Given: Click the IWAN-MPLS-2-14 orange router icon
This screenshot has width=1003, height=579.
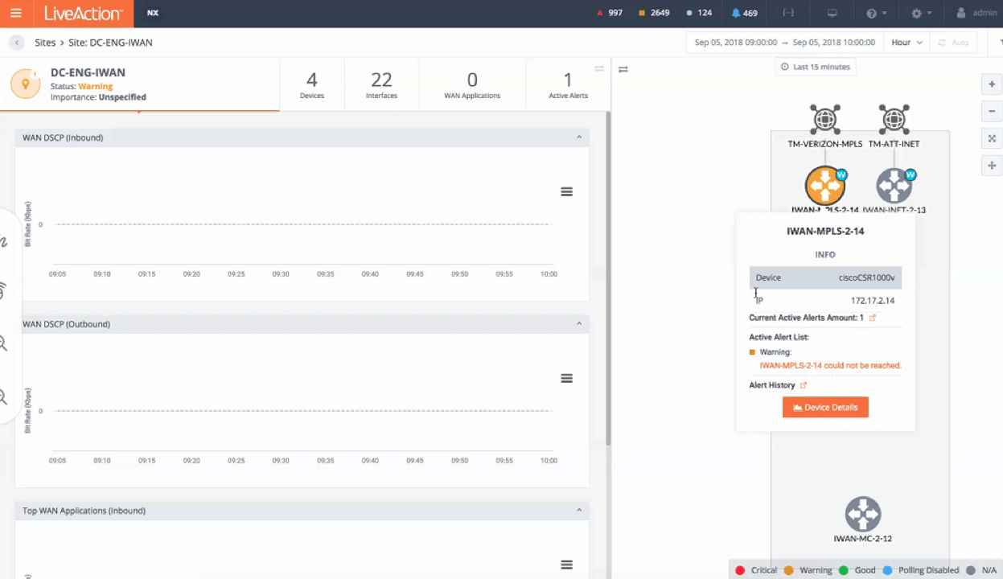Looking at the screenshot, I should tap(825, 186).
